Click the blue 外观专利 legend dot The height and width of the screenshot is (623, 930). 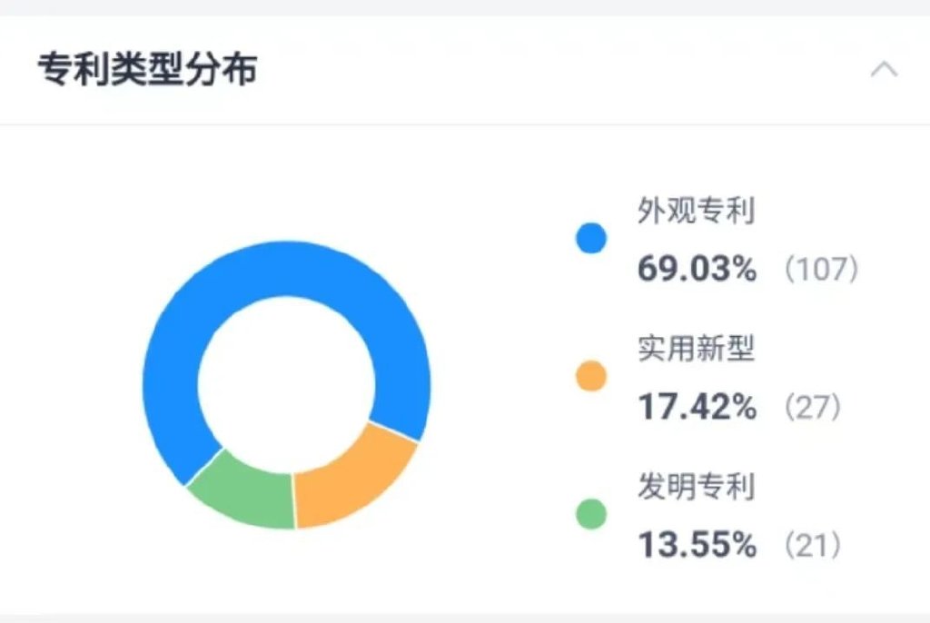[x=591, y=240]
